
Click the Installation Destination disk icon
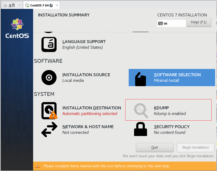click(x=50, y=111)
